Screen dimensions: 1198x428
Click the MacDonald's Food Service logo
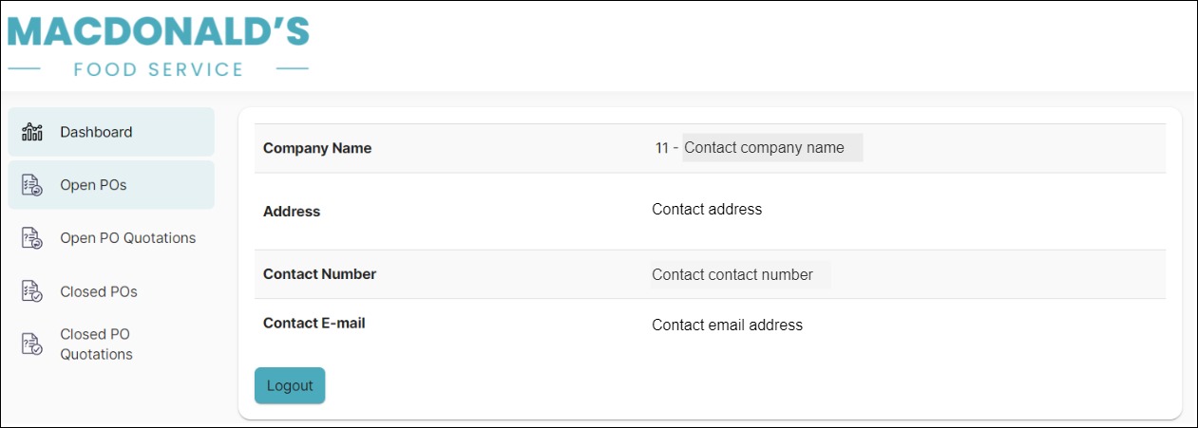pos(158,46)
